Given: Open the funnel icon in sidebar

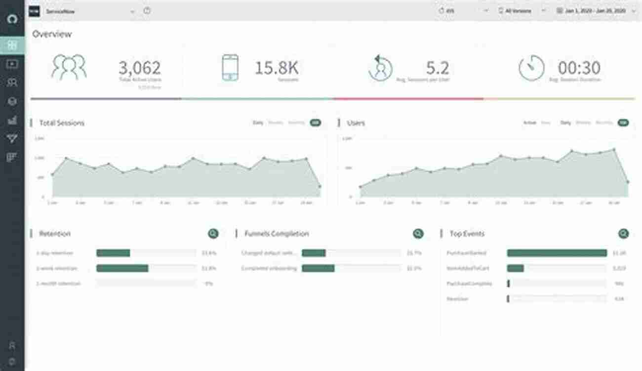Looking at the screenshot, I should click(x=12, y=139).
